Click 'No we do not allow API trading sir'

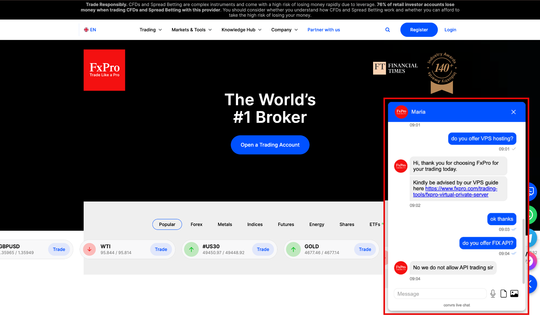click(x=453, y=268)
